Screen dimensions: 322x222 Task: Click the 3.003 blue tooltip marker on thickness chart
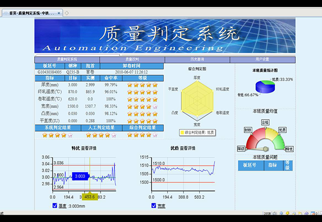(80, 177)
